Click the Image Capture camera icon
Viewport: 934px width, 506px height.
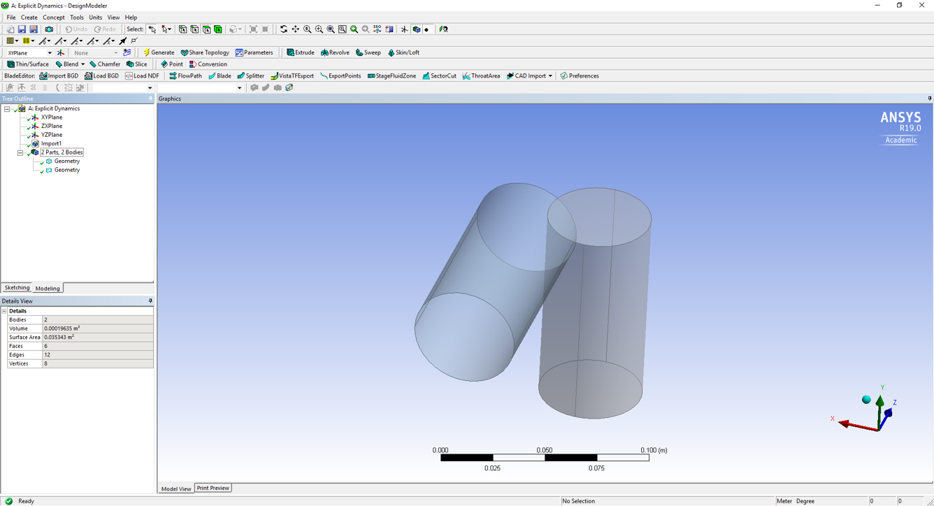point(49,29)
